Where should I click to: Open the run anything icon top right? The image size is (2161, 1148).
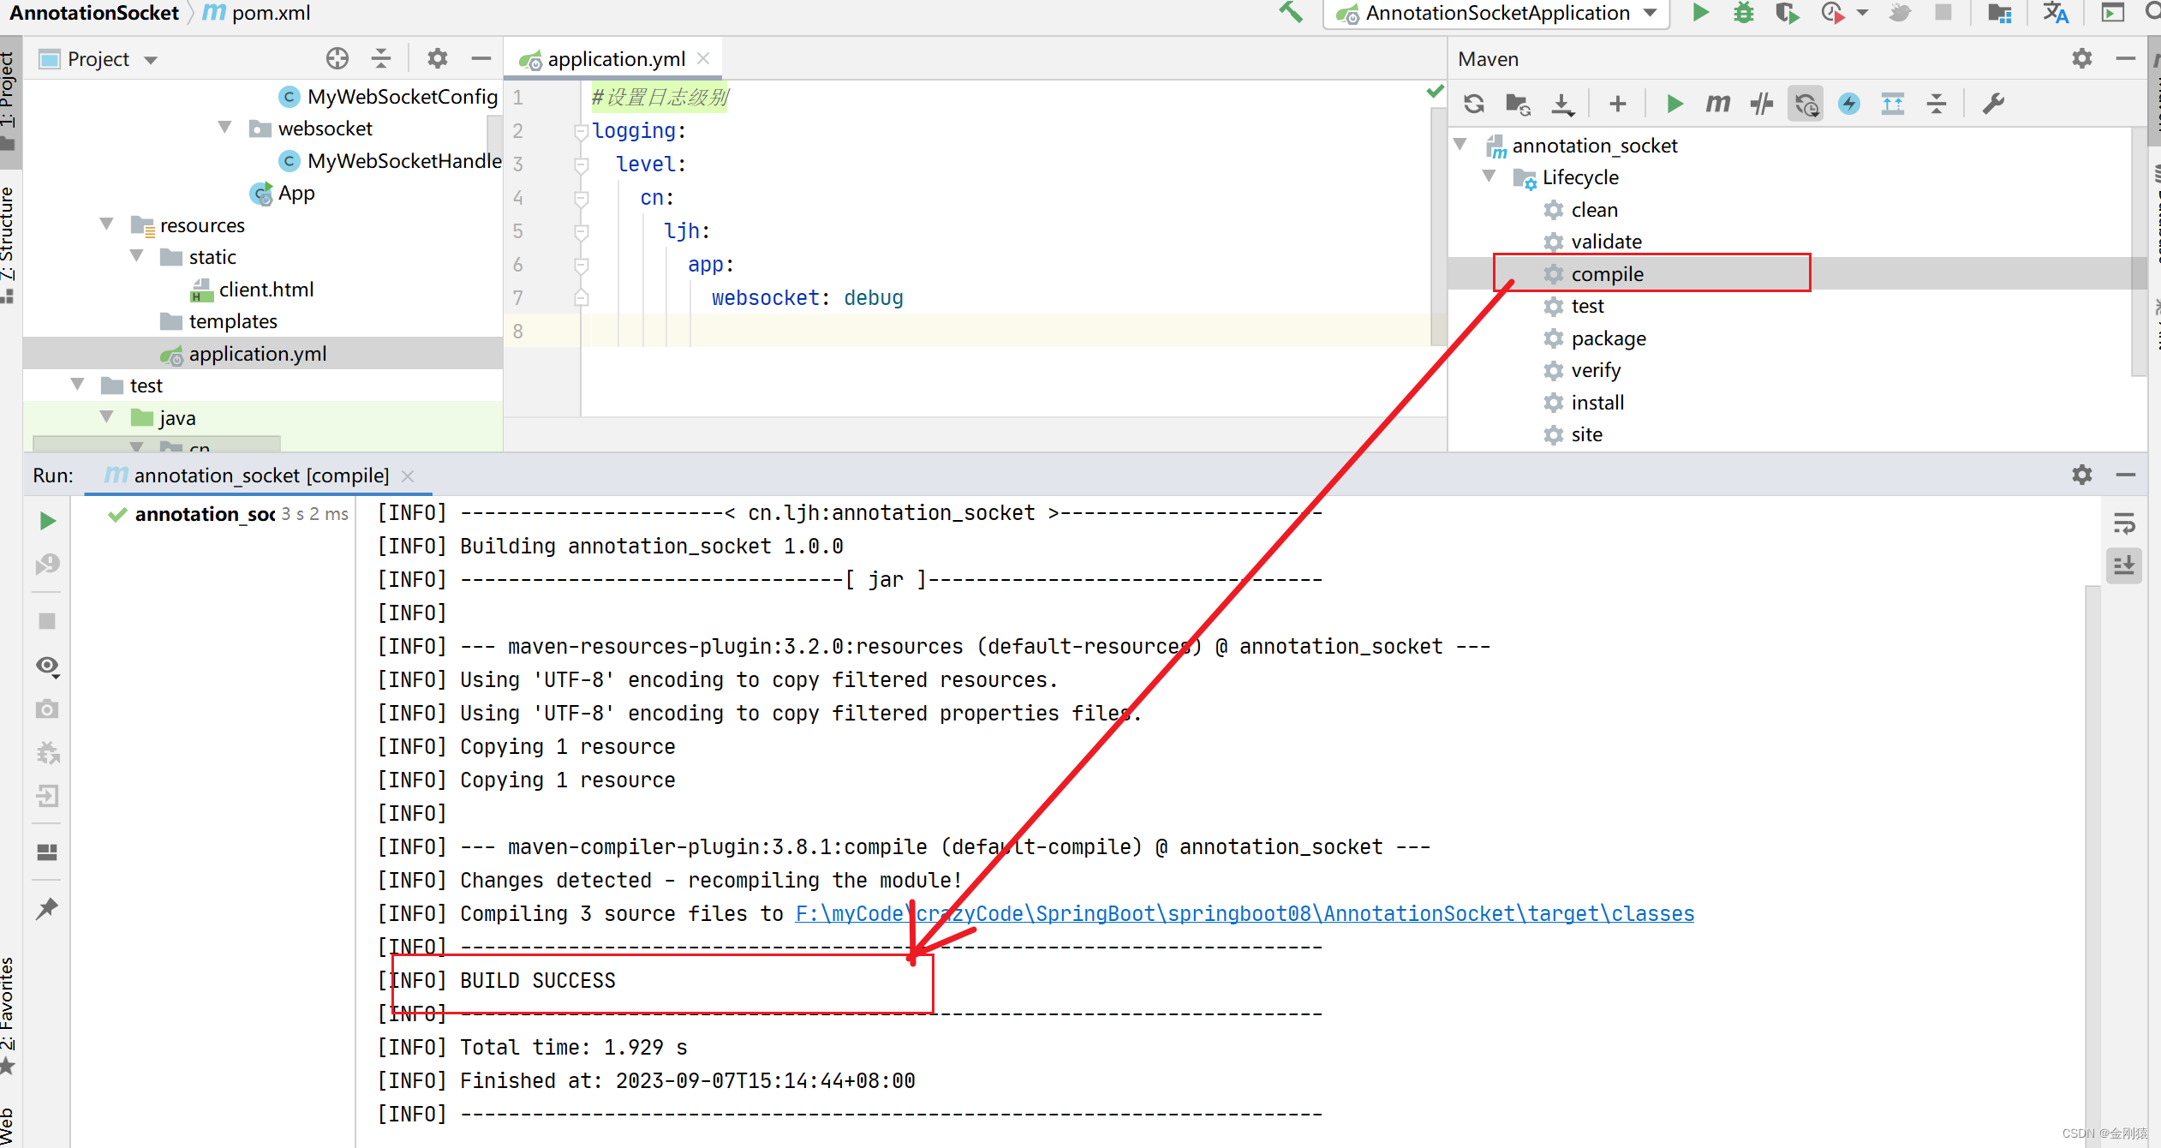(x=2113, y=13)
